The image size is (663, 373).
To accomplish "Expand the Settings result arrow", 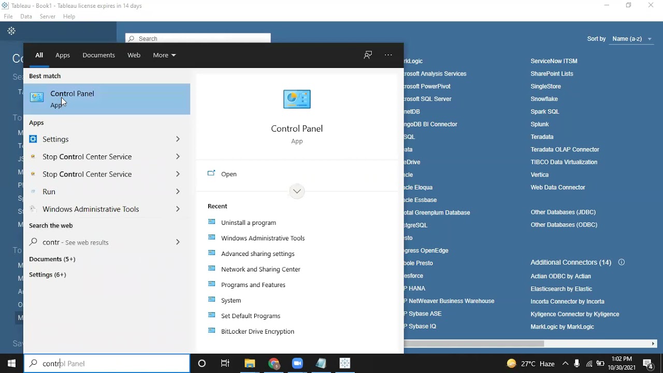I will point(178,139).
